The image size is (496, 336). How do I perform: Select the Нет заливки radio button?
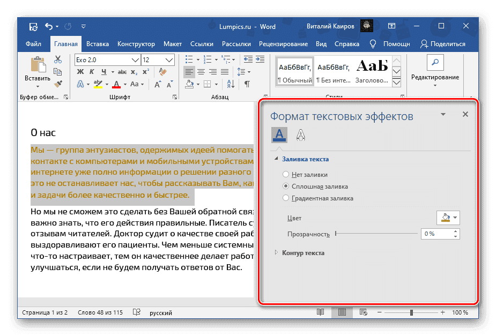[285, 174]
